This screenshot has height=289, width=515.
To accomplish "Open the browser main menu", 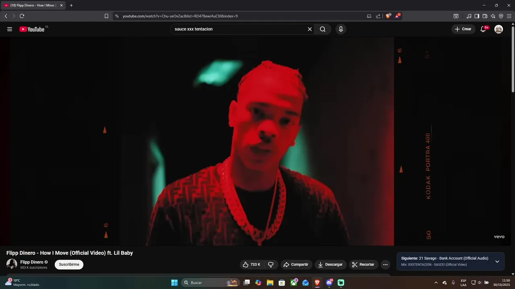I will (509, 16).
